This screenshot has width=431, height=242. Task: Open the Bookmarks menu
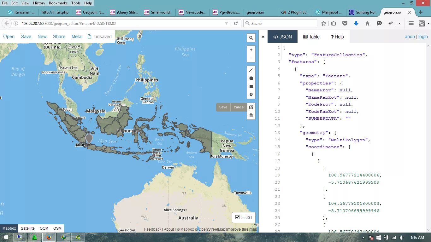tap(58, 3)
